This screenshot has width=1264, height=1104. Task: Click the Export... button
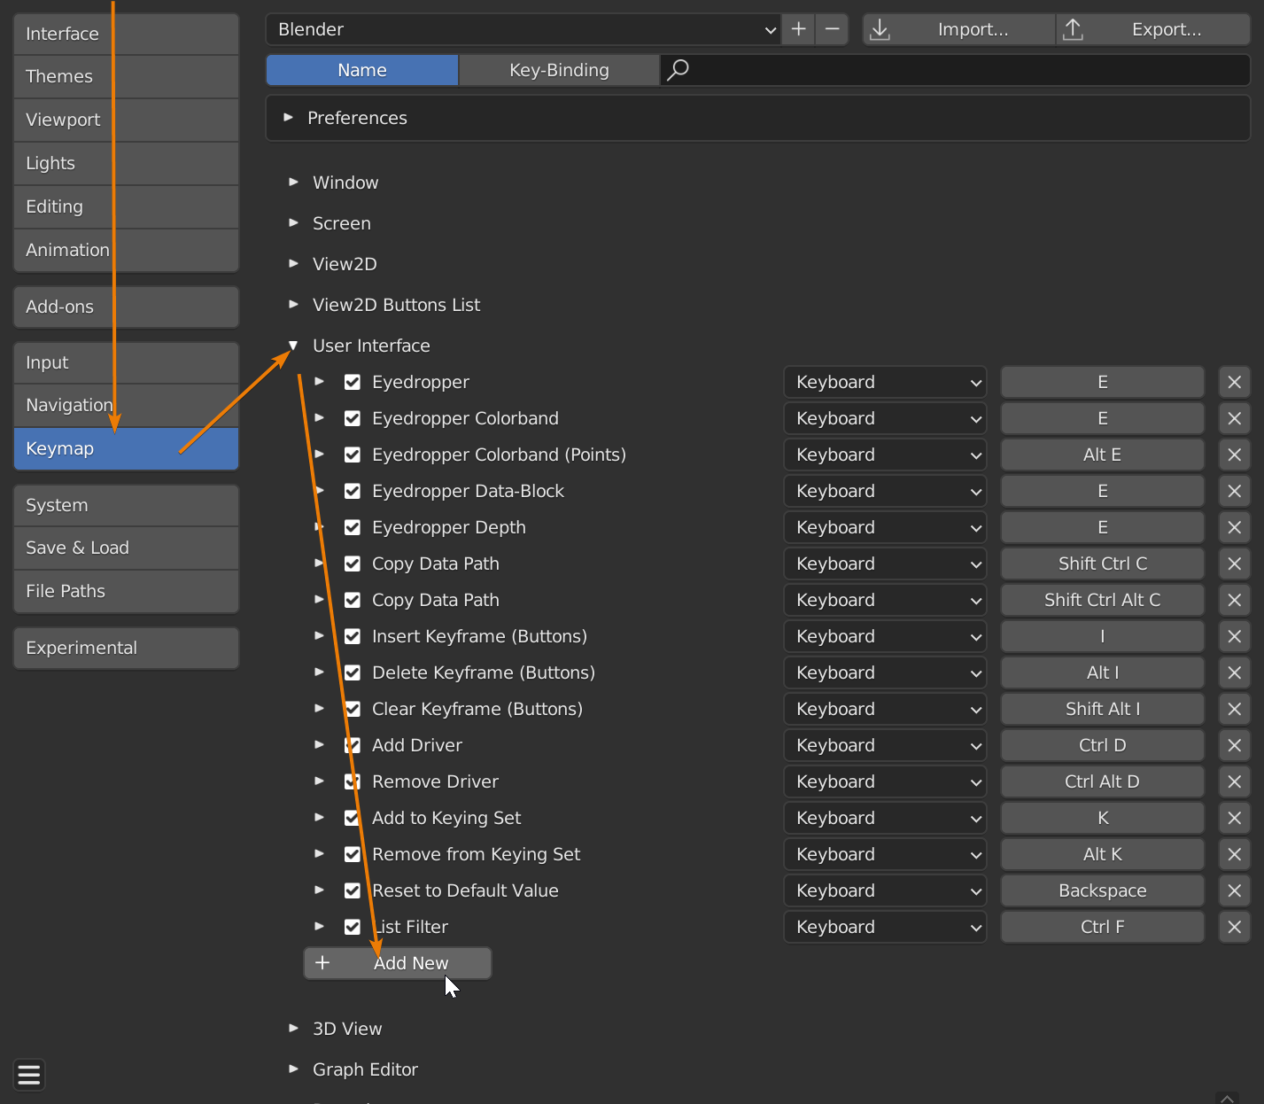(1153, 29)
